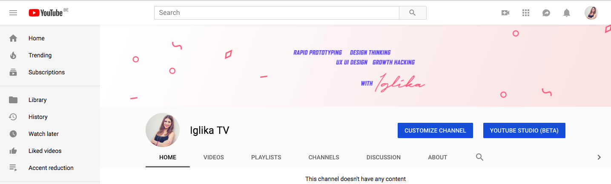Search within the channel magnifier icon
Screen dimensions: 611x184
coord(479,157)
